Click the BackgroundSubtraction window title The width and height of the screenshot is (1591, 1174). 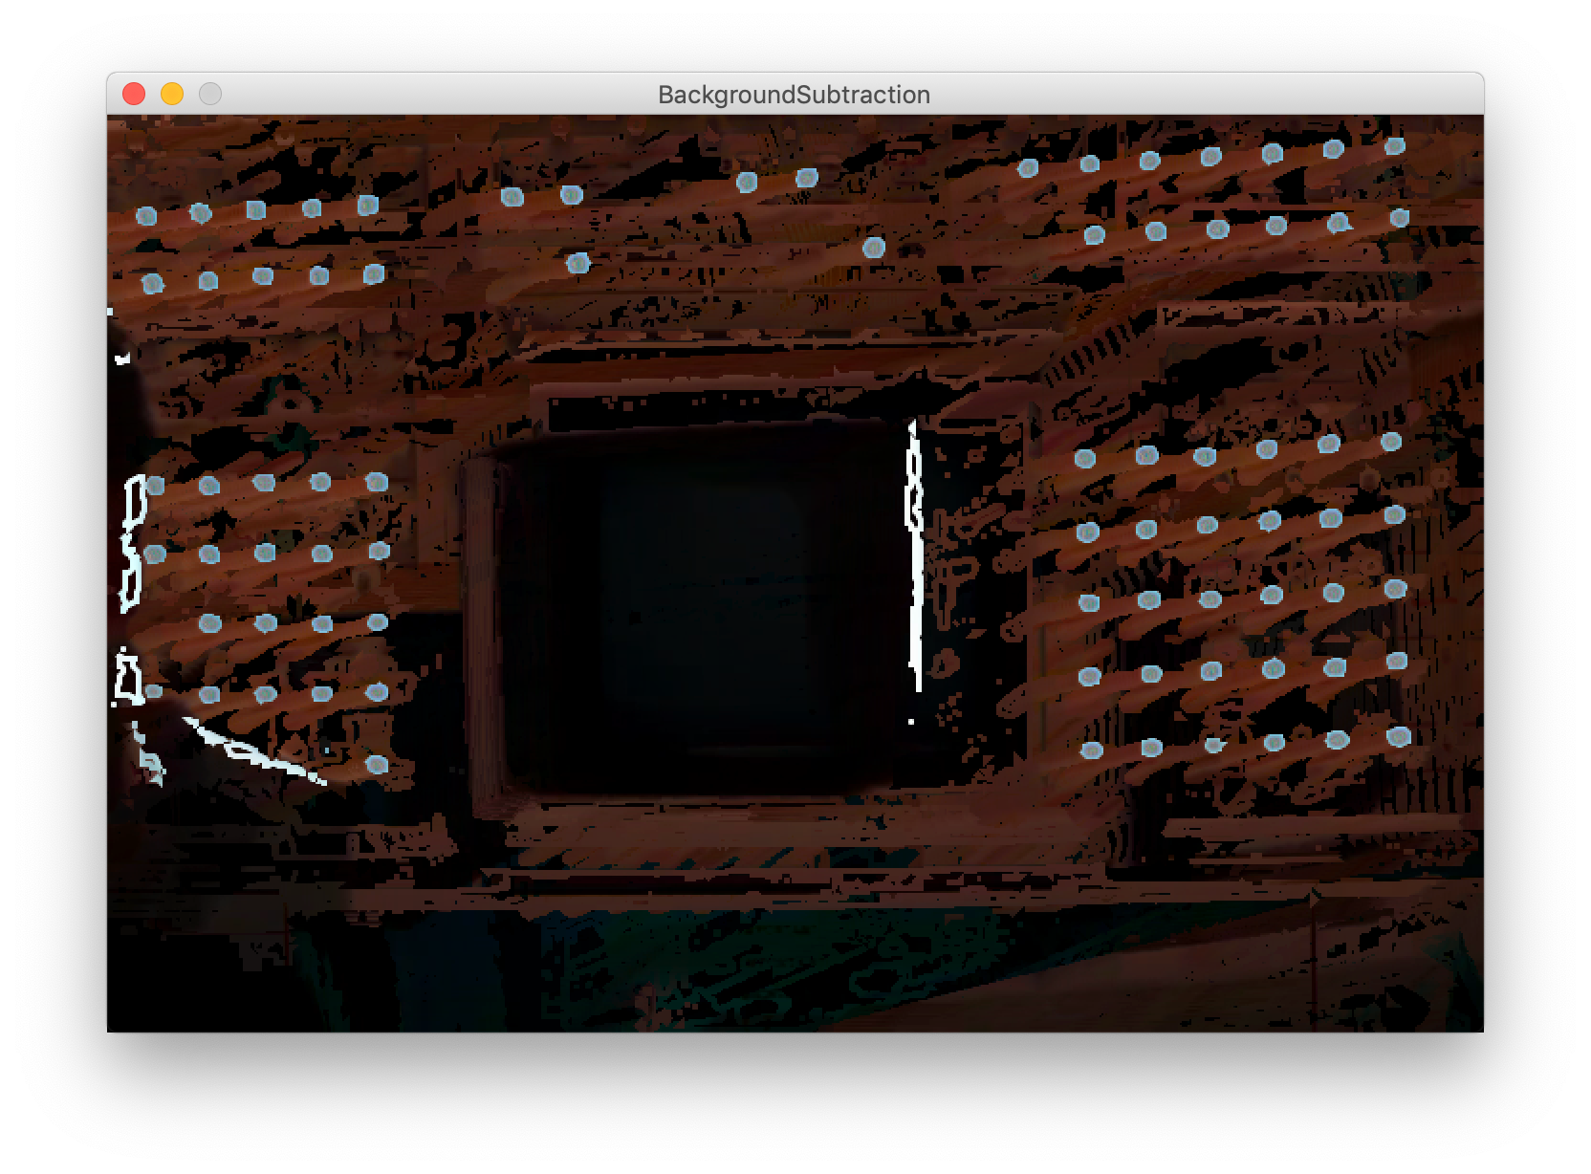click(x=794, y=95)
